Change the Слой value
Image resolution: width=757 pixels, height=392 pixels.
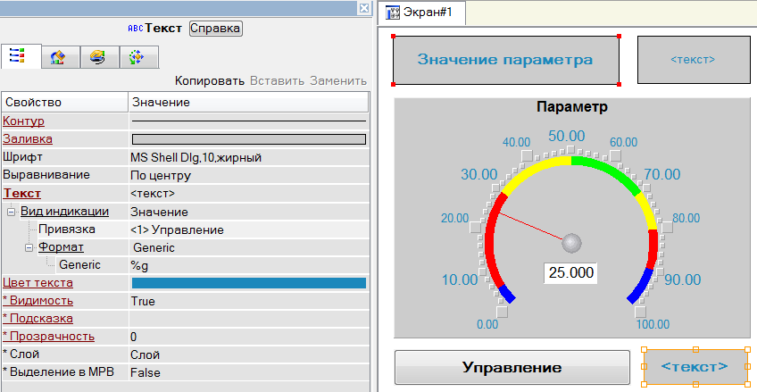coord(145,354)
